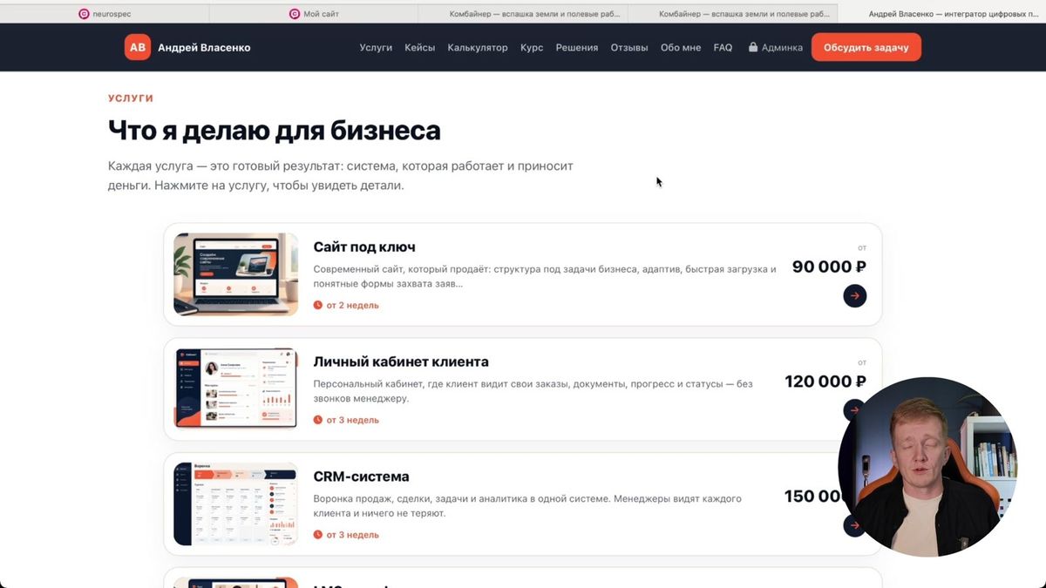Click the 90 000 ₽ price
The image size is (1046, 588).
click(829, 267)
